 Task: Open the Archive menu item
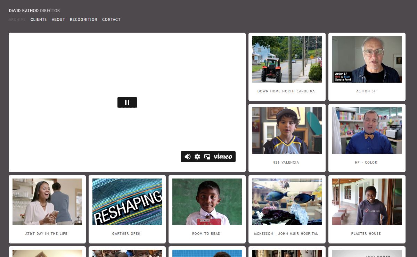point(17,19)
